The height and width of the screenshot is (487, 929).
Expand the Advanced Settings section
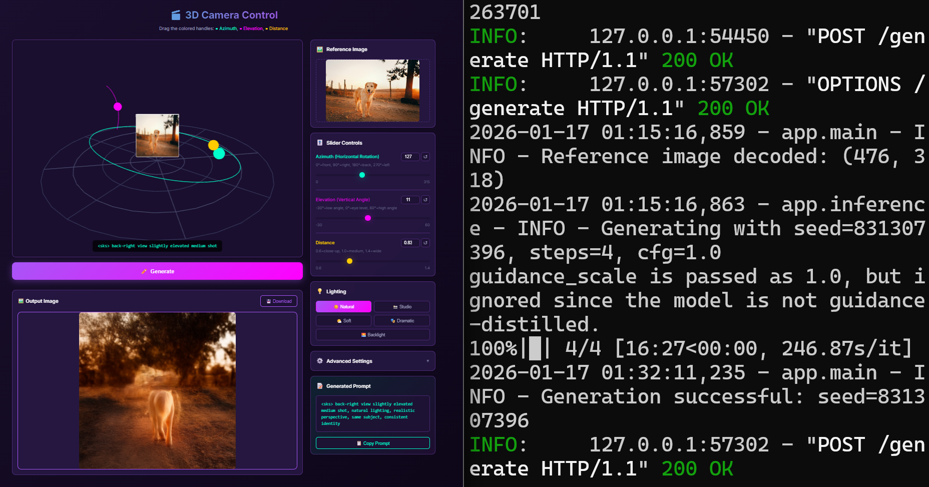372,360
